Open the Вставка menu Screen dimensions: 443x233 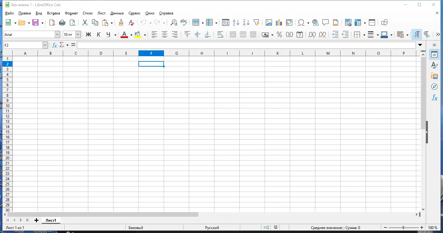[x=54, y=13]
